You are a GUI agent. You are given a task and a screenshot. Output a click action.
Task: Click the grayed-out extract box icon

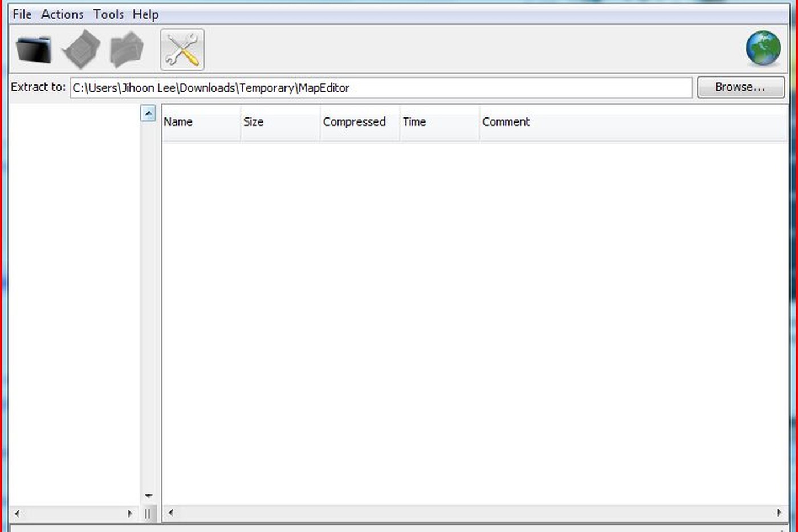81,50
